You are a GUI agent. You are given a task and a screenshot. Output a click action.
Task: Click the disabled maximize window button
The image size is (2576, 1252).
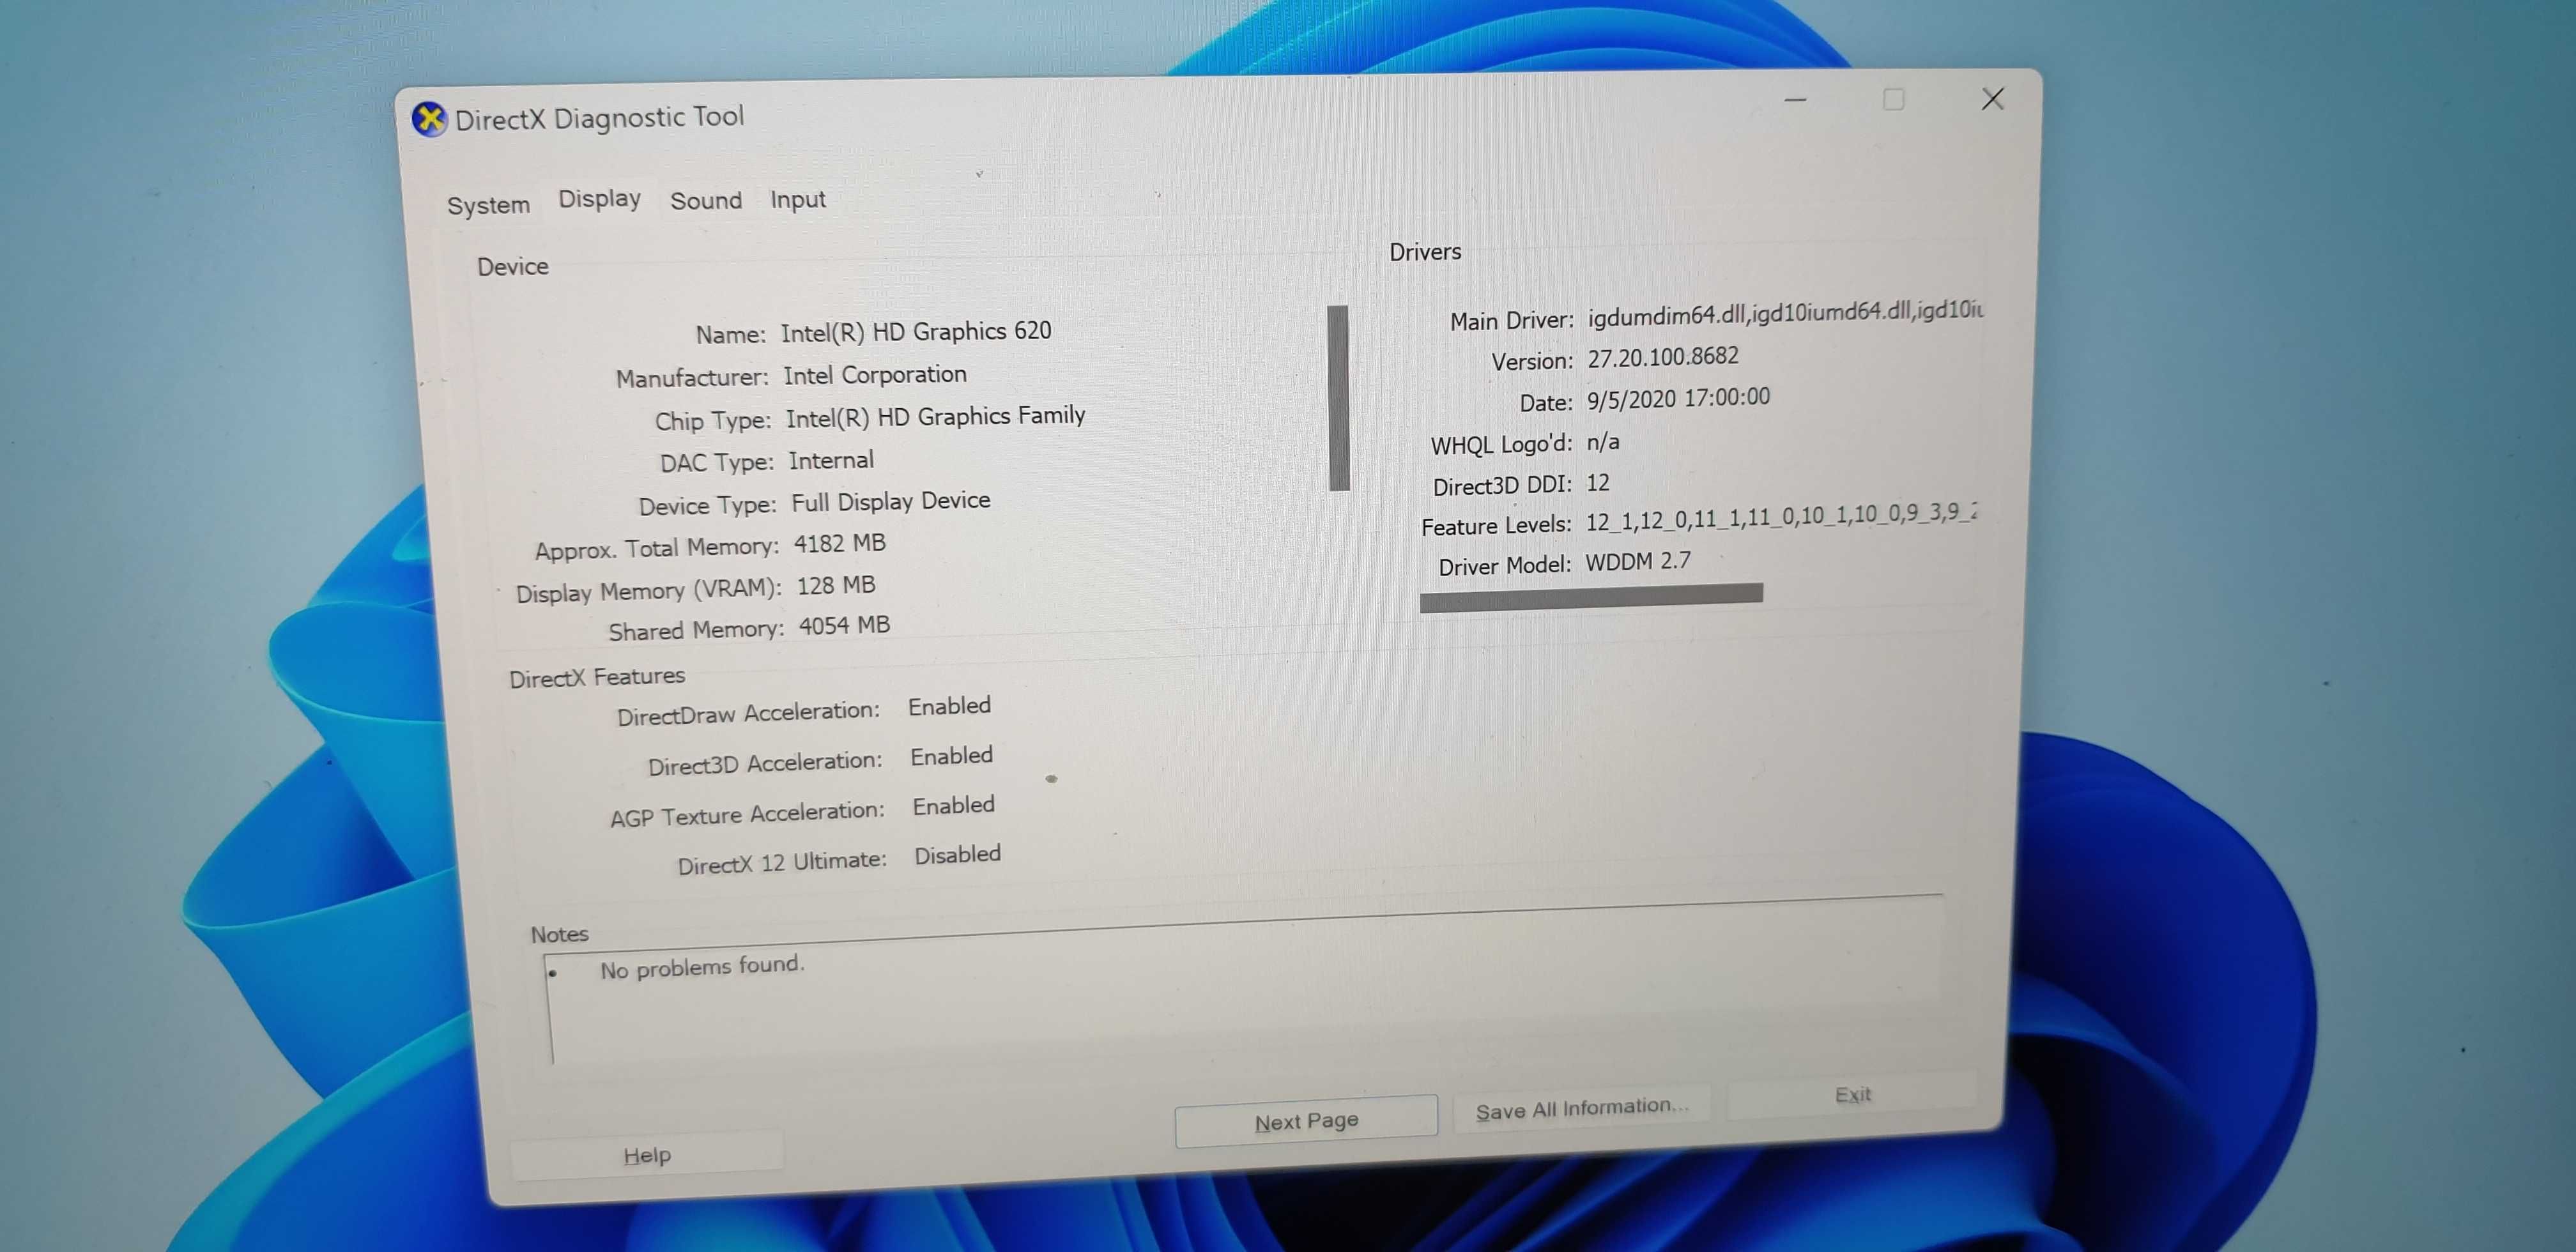tap(1893, 99)
